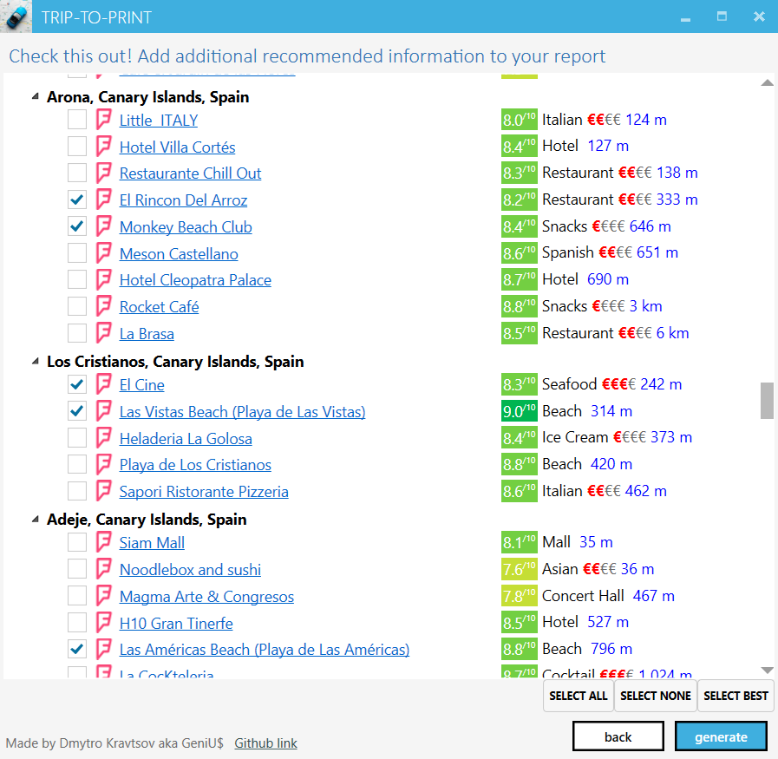Click the Foursquare icon beside Heladeria La Golosa

pyautogui.click(x=104, y=438)
